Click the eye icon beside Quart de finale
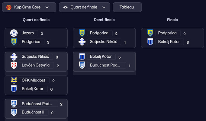206x121 pixels. pyautogui.click(x=66, y=7)
